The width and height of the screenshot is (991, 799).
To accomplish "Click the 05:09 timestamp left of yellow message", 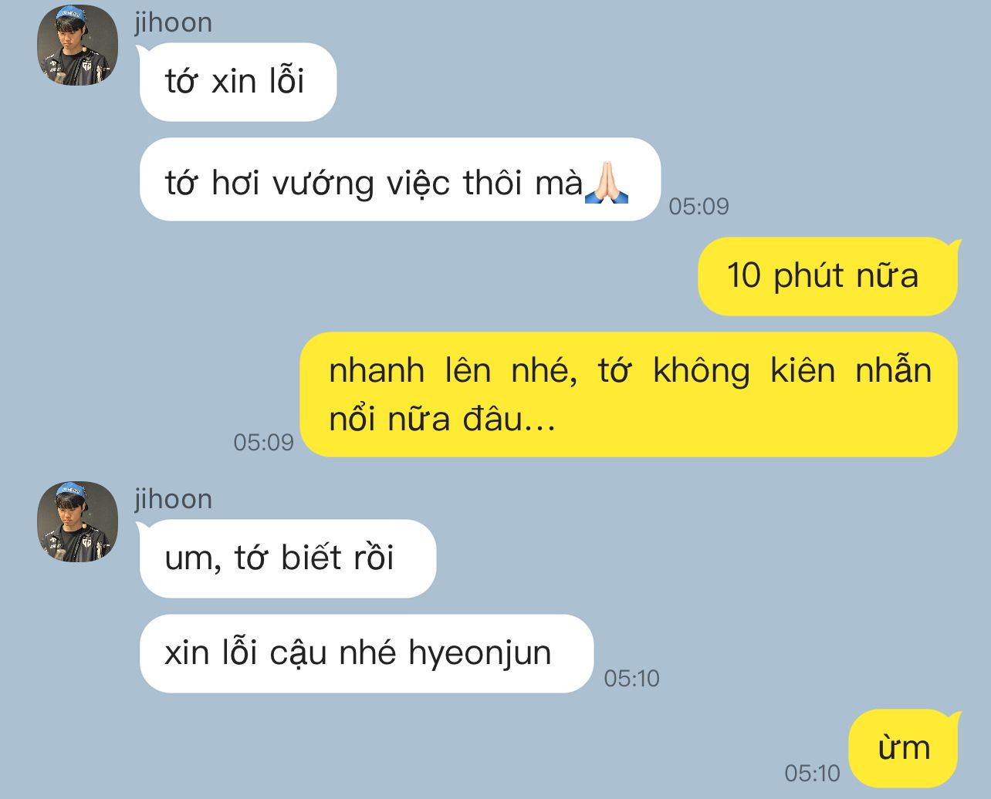I will 264,442.
